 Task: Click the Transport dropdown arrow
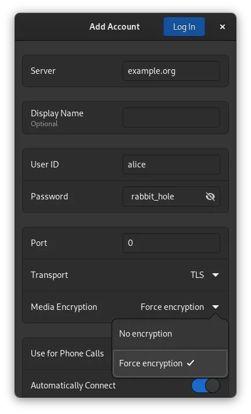[x=216, y=275]
